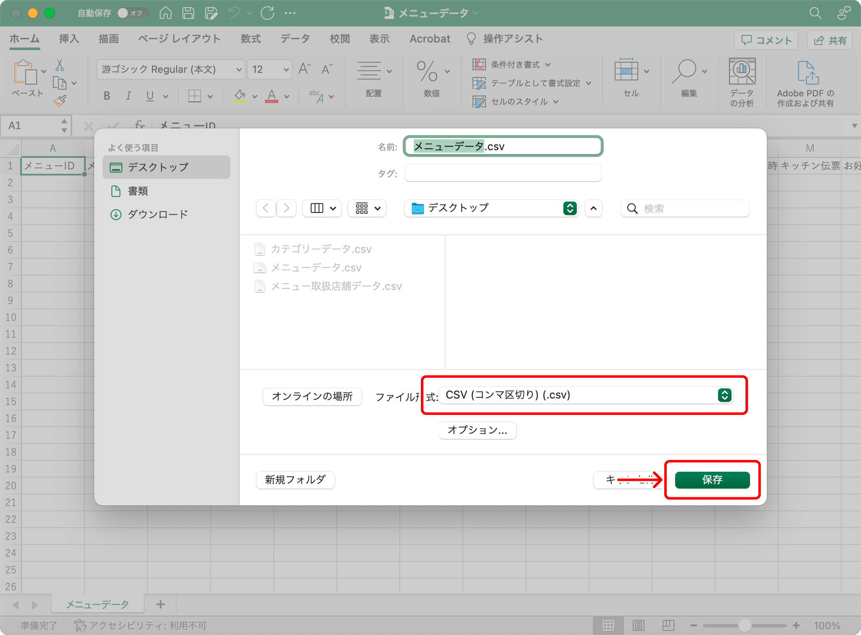Click the zoom in plus button
Image resolution: width=861 pixels, height=635 pixels.
click(796, 625)
